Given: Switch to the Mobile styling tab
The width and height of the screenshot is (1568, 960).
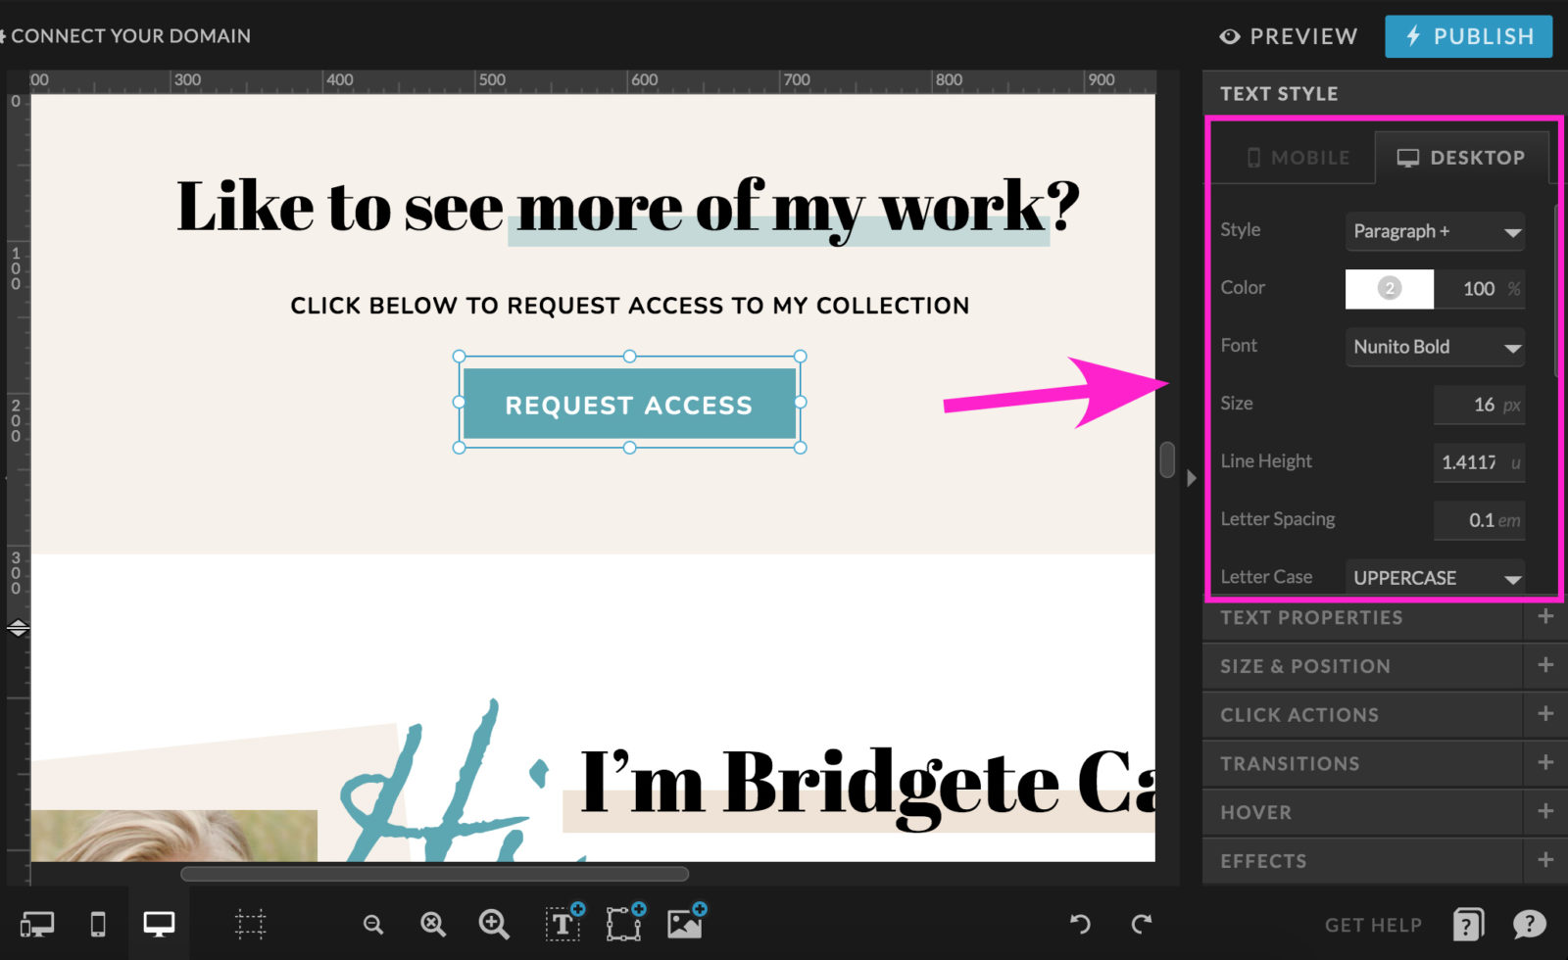Looking at the screenshot, I should (x=1296, y=157).
